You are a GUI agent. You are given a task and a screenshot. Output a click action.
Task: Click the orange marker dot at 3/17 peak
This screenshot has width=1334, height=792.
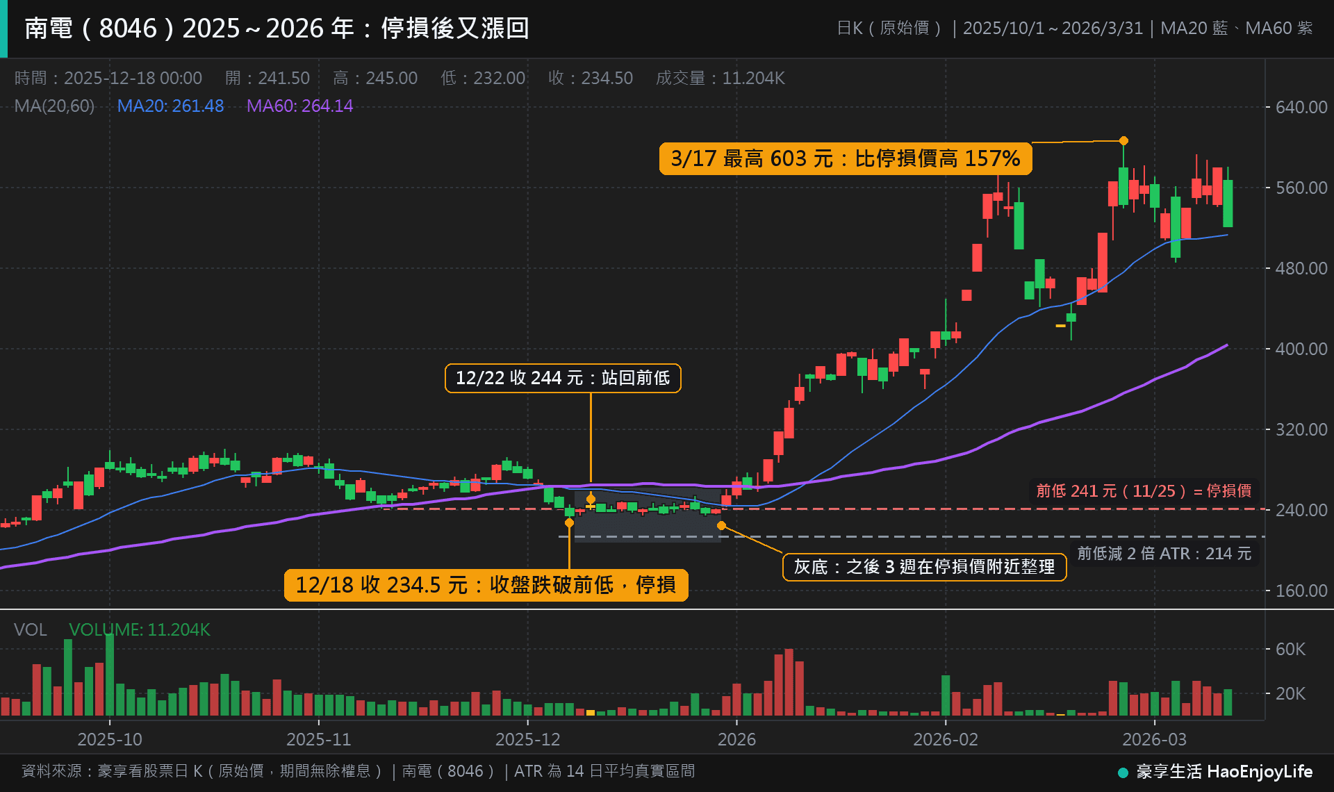click(x=1123, y=141)
